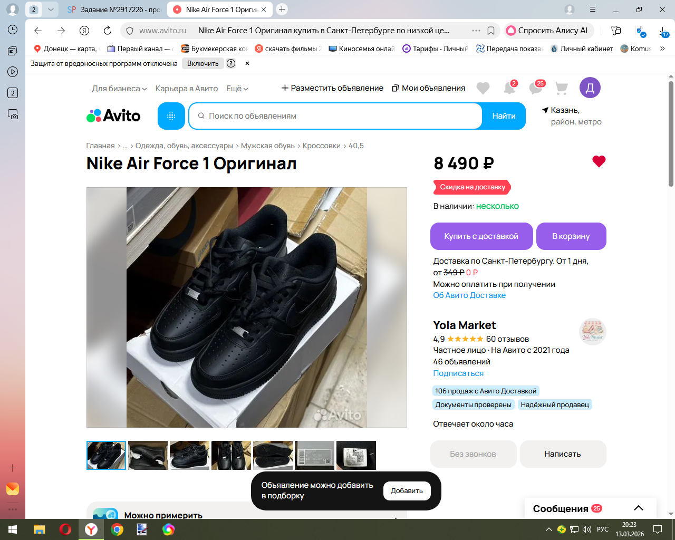This screenshot has height=540, width=675.
Task: Click the page vertical scrollbar
Action: pos(671,133)
